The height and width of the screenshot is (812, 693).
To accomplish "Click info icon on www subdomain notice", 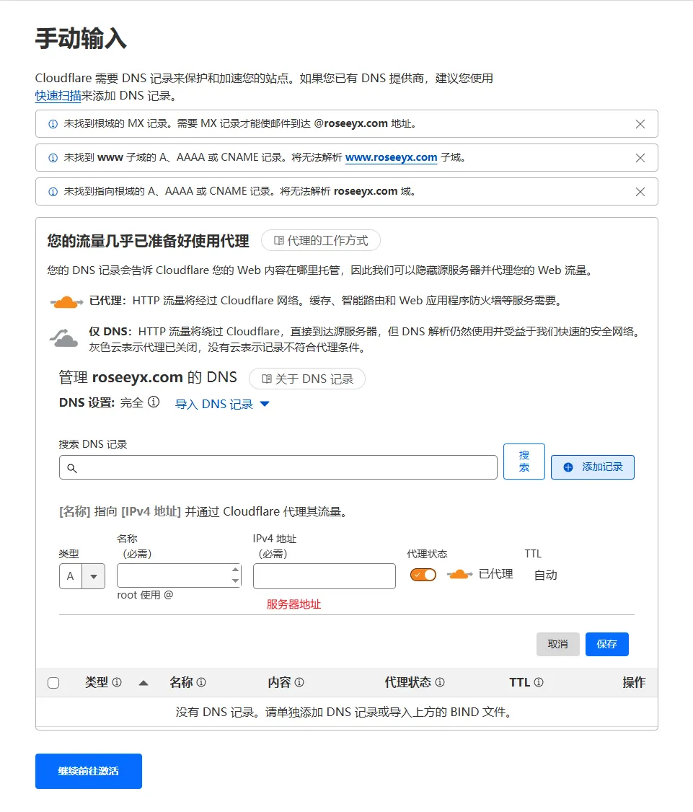I will (53, 158).
